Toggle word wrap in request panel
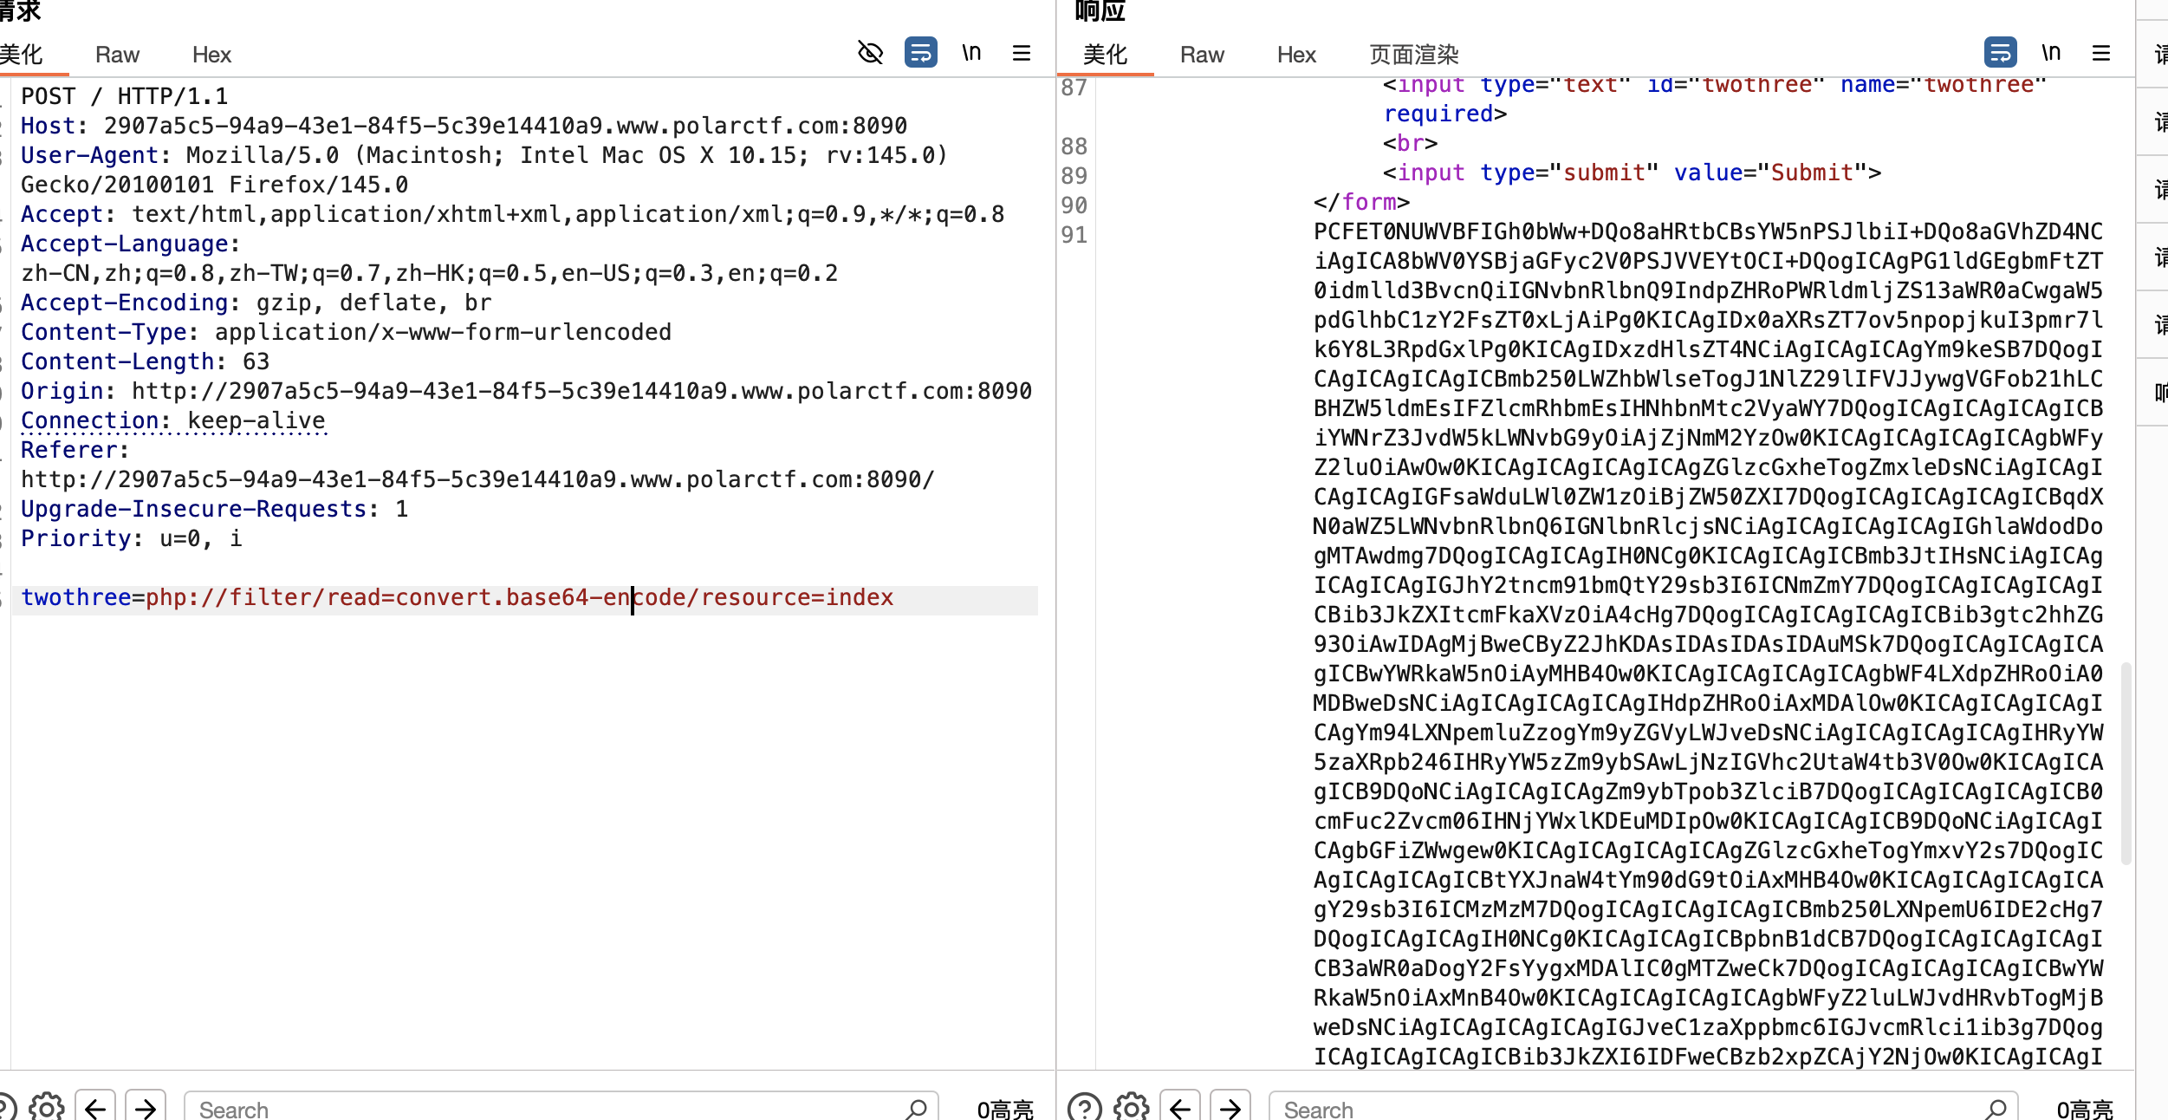Viewport: 2168px width, 1120px height. point(920,53)
